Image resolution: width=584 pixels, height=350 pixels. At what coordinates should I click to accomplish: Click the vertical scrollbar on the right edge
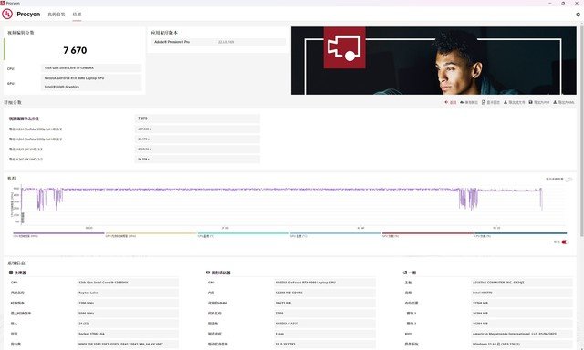pyautogui.click(x=582, y=130)
